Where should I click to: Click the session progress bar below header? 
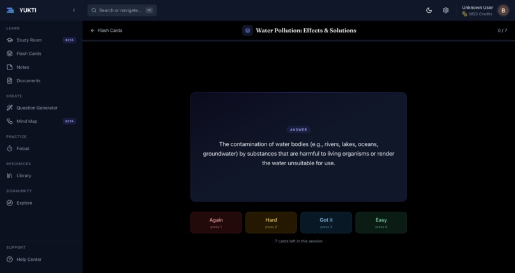click(298, 41)
